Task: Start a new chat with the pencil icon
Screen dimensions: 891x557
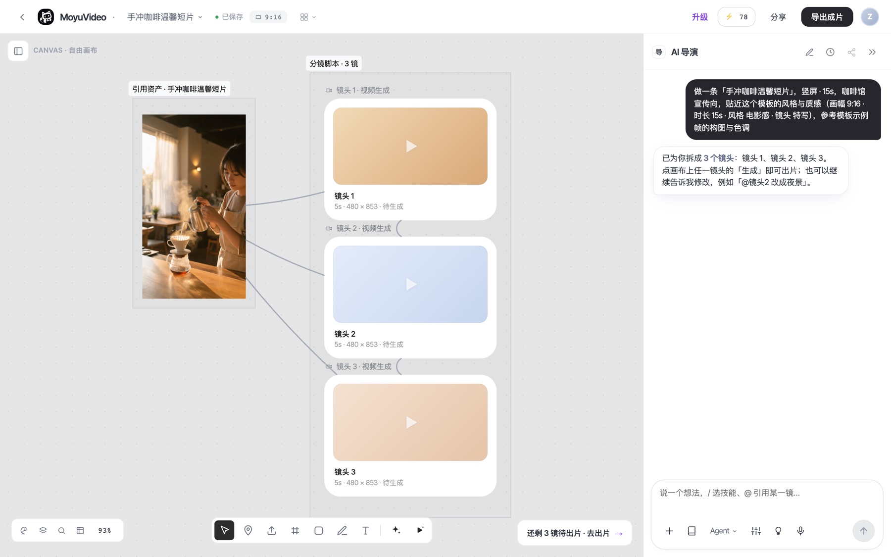Action: pyautogui.click(x=809, y=52)
